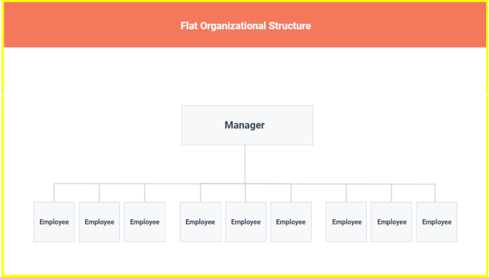Click the connector line above the third Employee
This screenshot has width=489, height=277.
click(x=145, y=193)
